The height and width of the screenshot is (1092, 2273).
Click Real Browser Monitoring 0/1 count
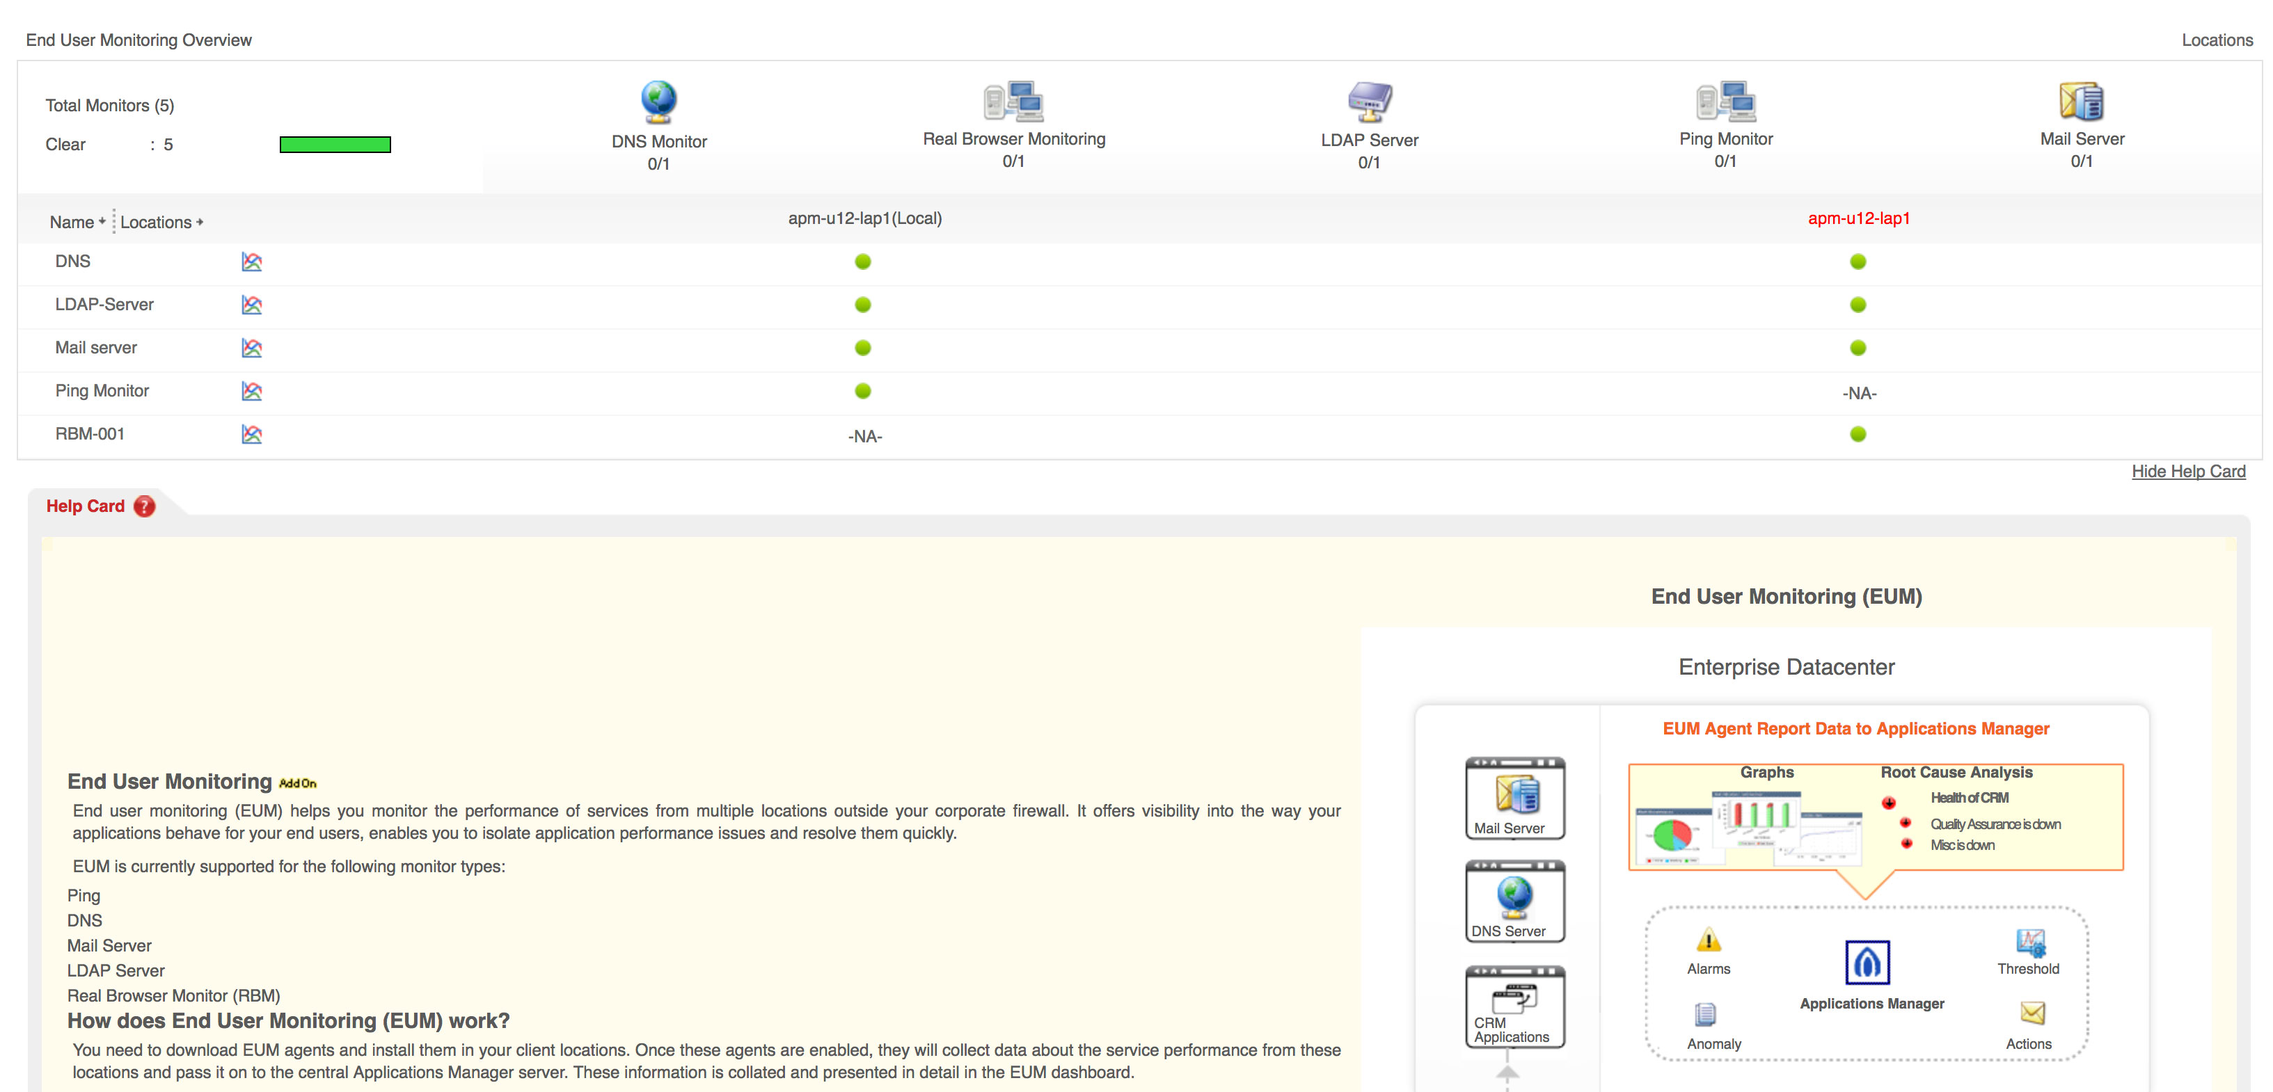(x=1014, y=161)
